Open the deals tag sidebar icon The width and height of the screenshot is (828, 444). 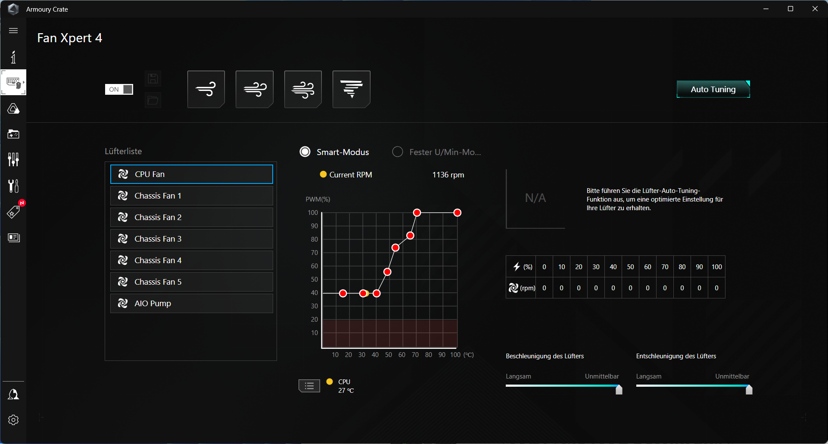13,211
